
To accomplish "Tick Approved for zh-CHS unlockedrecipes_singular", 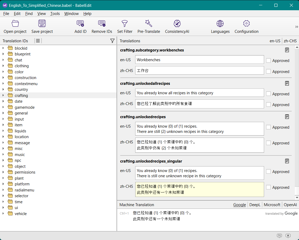I will coord(268,187).
